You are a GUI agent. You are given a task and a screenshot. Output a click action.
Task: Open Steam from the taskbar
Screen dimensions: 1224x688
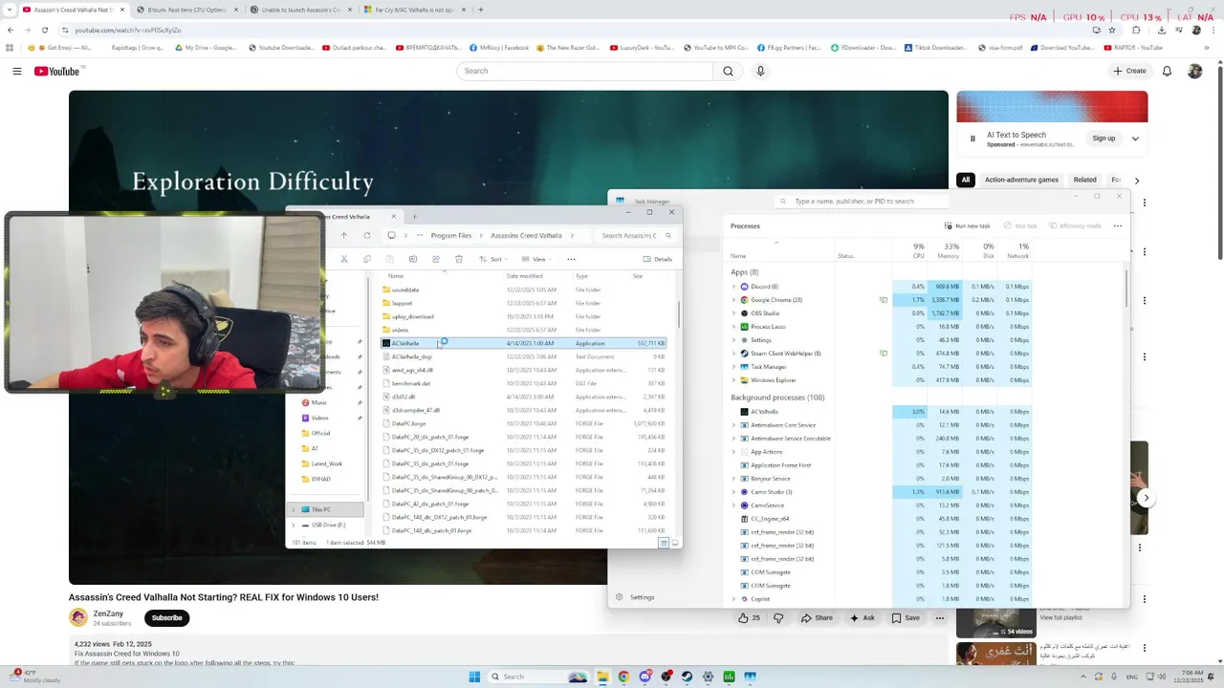[x=687, y=677]
